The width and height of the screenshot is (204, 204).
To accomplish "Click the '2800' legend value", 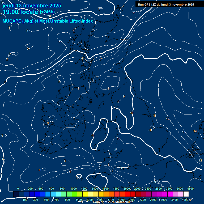I will tap(159, 189).
